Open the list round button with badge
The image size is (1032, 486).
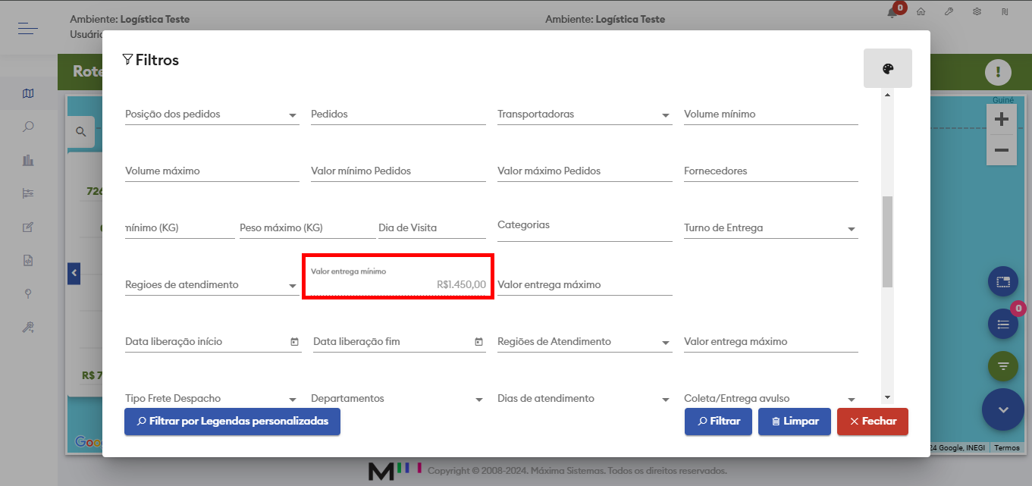1003,325
